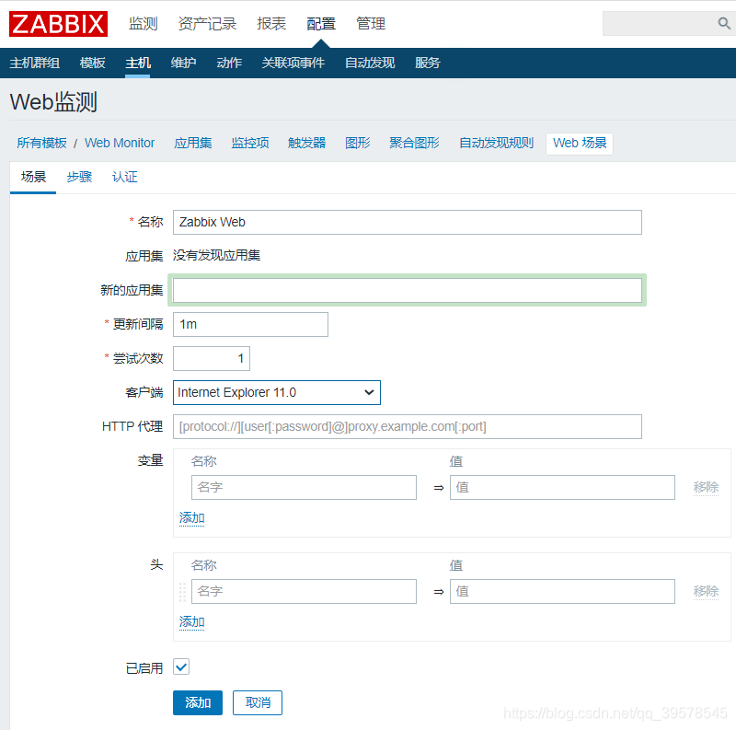Open the 自动发现规则 link

coord(496,143)
